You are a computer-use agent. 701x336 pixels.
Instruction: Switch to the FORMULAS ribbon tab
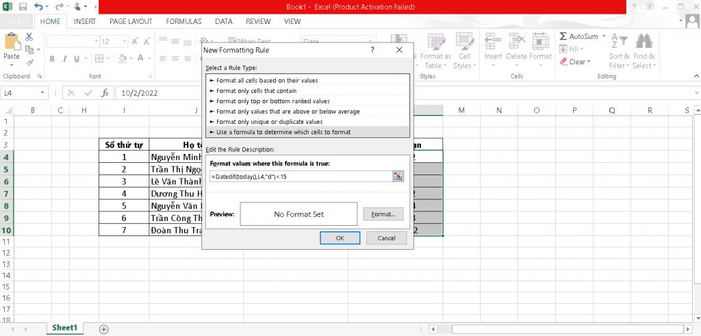click(x=183, y=21)
